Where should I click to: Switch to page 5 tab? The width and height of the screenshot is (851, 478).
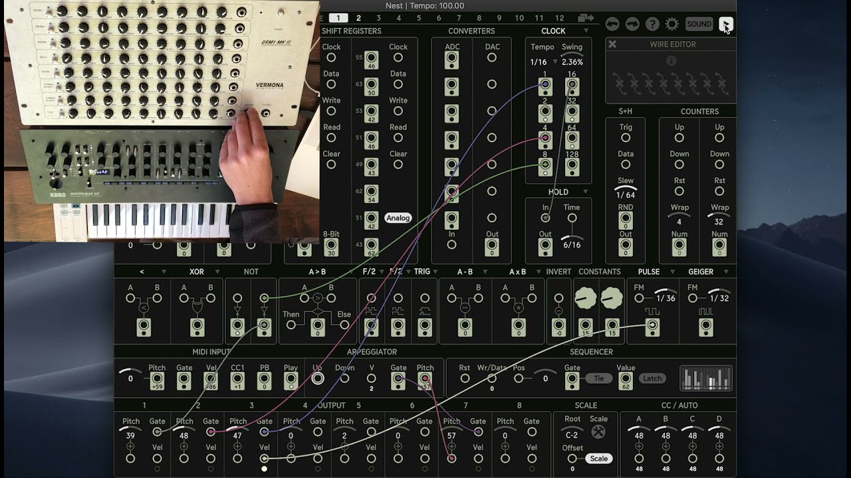(419, 18)
